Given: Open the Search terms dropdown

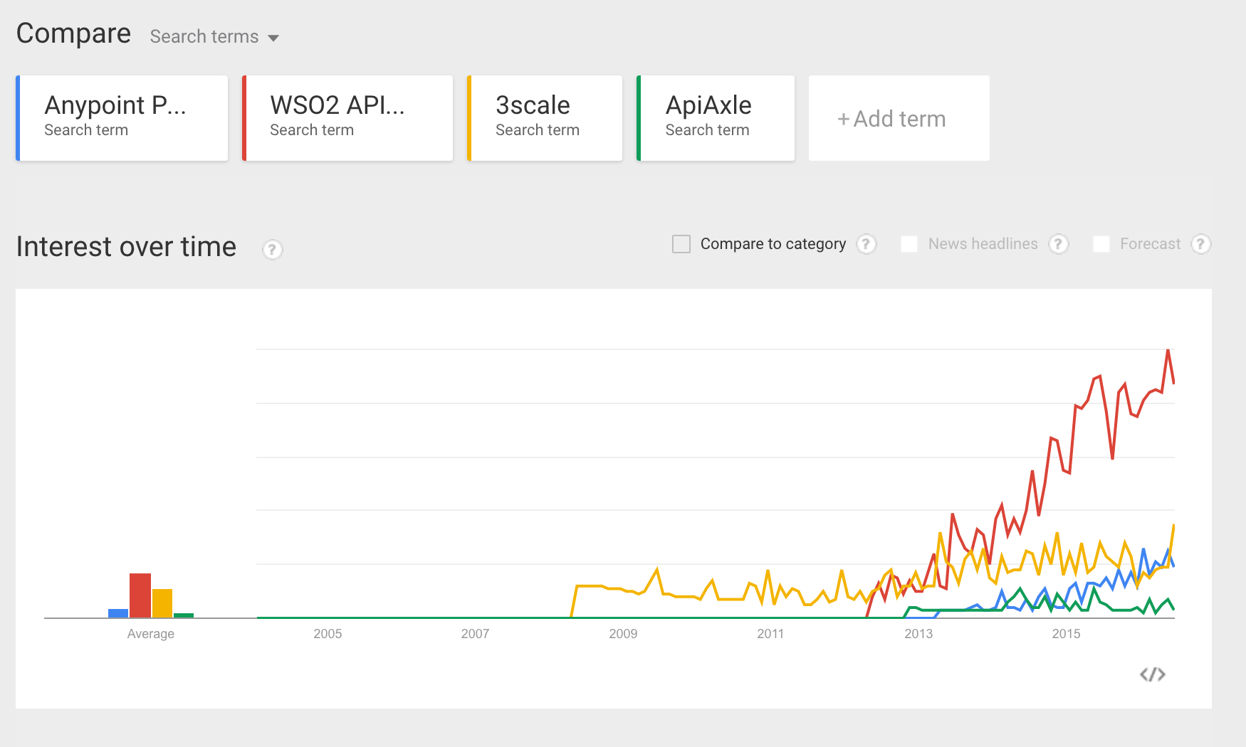Looking at the screenshot, I should click(214, 37).
